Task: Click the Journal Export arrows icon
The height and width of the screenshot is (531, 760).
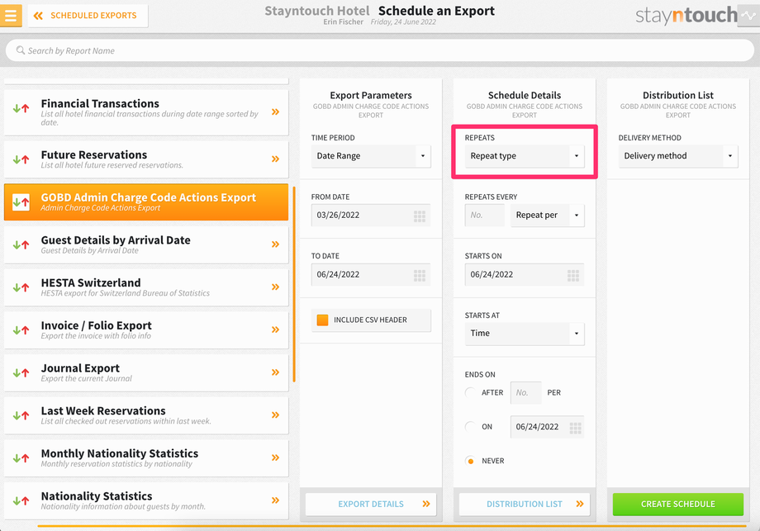Action: pyautogui.click(x=21, y=373)
